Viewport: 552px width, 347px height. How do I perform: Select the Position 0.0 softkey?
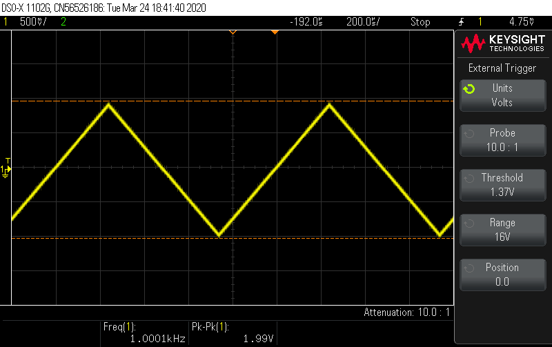click(x=503, y=275)
